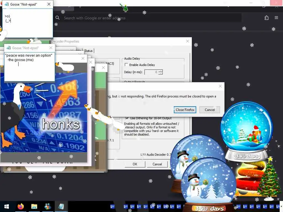Enable the Audio Delay checkbox
Viewport: 283px width, 212px height.
click(126, 65)
